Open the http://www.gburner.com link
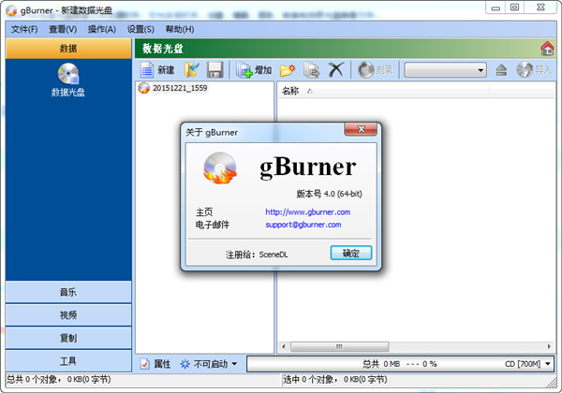Image resolution: width=562 pixels, height=393 pixels. point(308,211)
